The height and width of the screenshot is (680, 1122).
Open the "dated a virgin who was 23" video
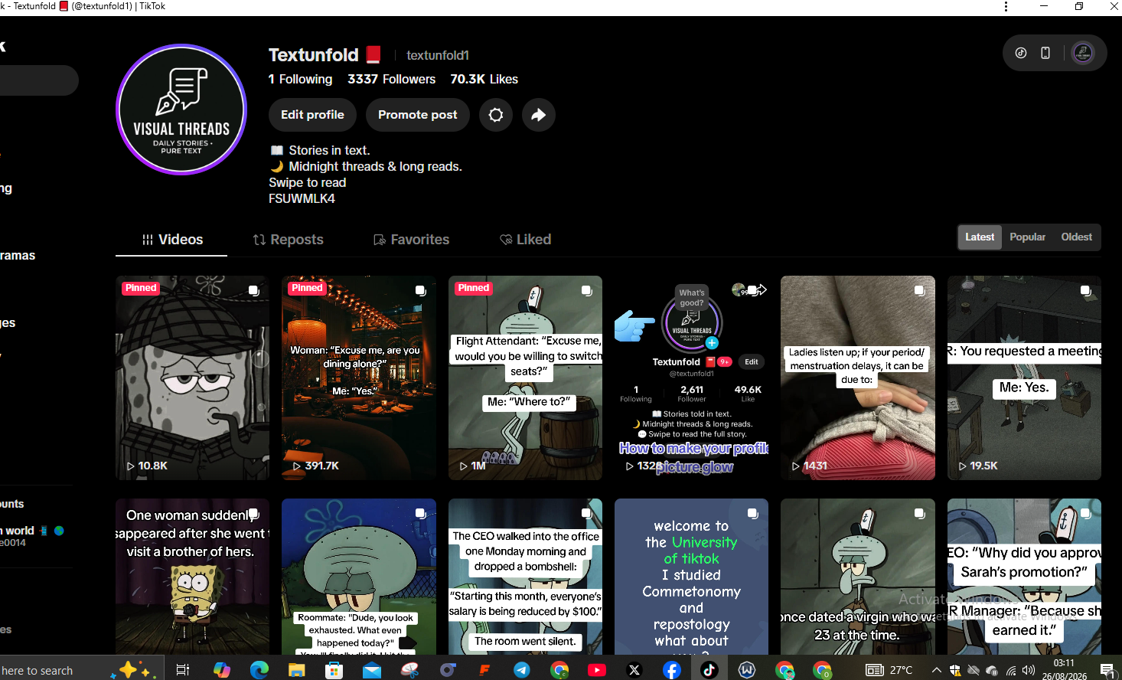click(858, 577)
